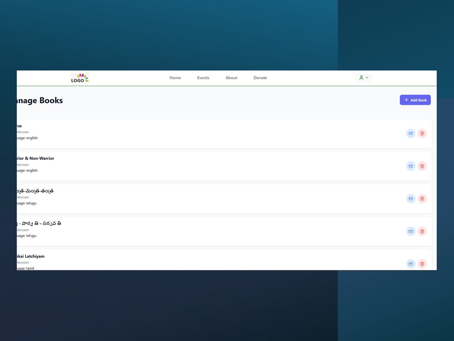Open the Home nav link

tap(175, 78)
